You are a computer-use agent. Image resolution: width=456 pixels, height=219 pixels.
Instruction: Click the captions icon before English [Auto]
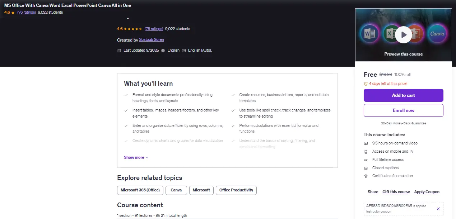(x=184, y=51)
